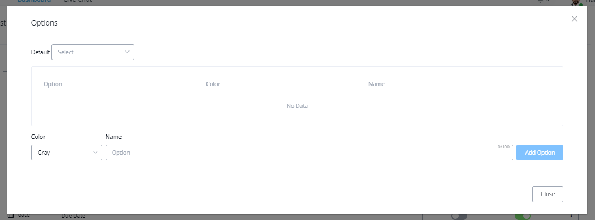The width and height of the screenshot is (595, 220).
Task: Open the Default select dropdown
Action: pyautogui.click(x=92, y=52)
